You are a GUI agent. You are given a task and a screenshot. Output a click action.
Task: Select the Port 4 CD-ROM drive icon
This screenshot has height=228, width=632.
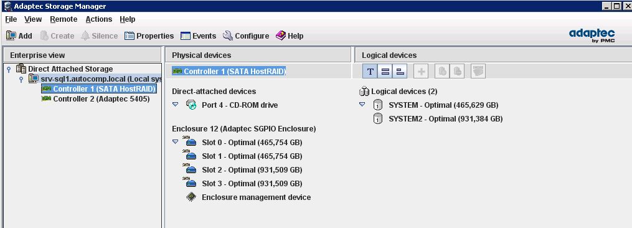pyautogui.click(x=191, y=105)
